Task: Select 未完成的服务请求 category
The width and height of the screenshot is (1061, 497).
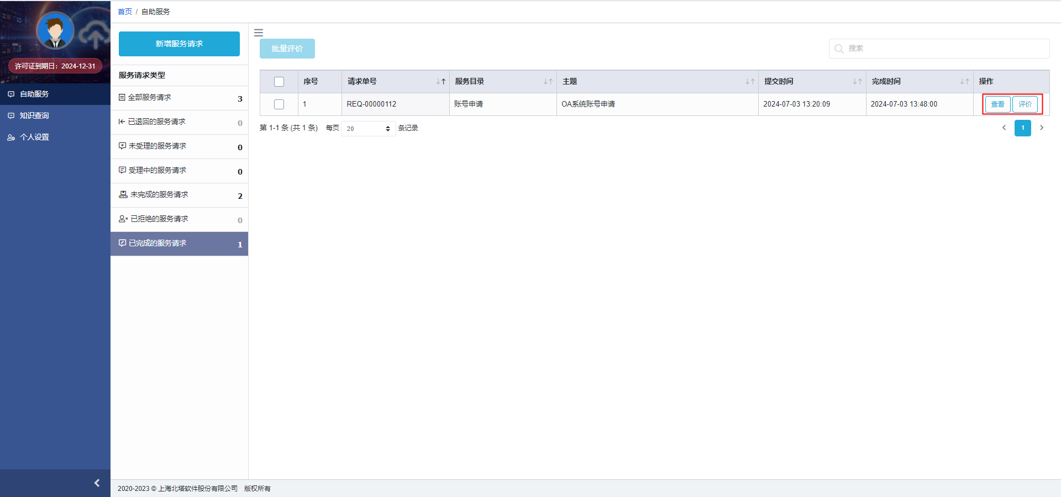Action: 159,195
